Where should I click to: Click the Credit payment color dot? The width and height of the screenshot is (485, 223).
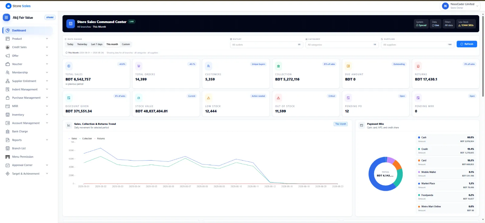(419, 149)
